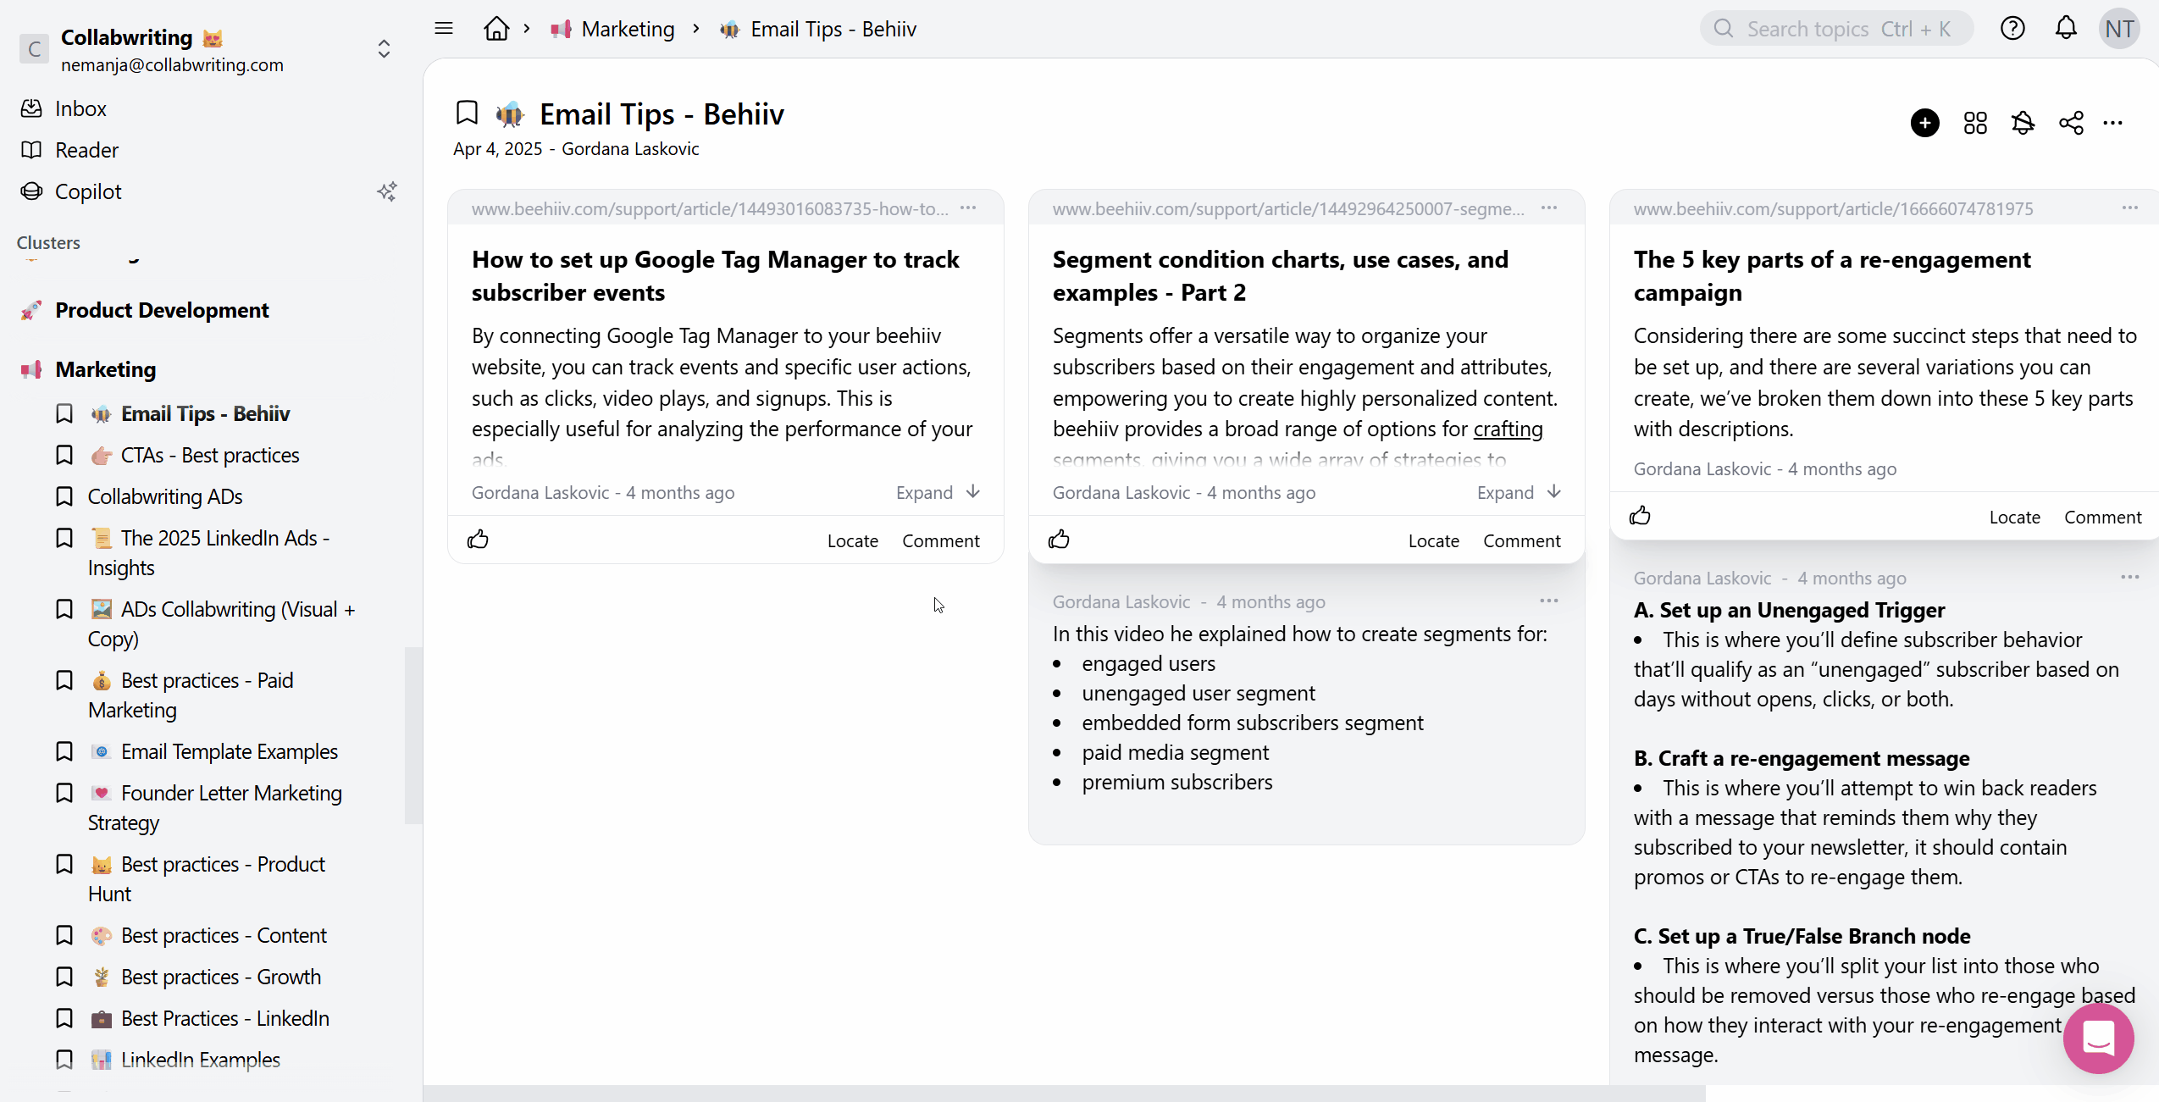
Task: Open the grid layout view icon
Action: 1974,123
